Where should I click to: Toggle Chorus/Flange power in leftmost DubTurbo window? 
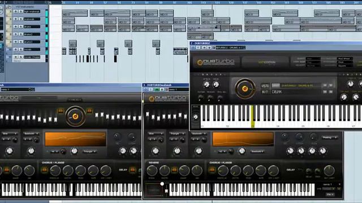coord(44,170)
